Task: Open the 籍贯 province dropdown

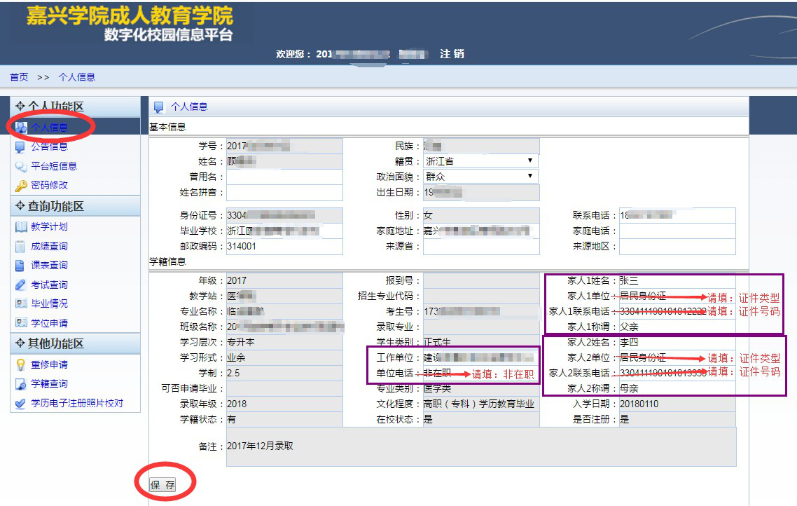Action: (x=480, y=161)
